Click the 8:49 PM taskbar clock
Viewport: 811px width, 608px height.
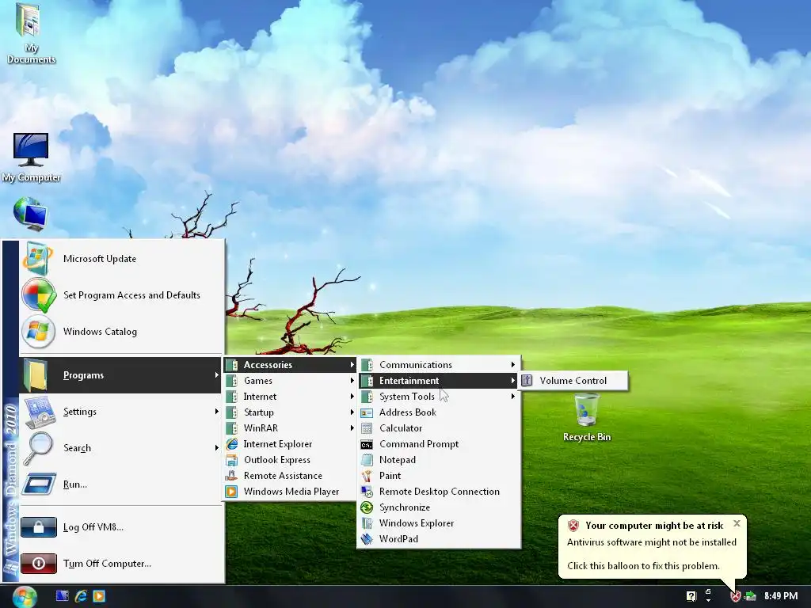point(780,596)
